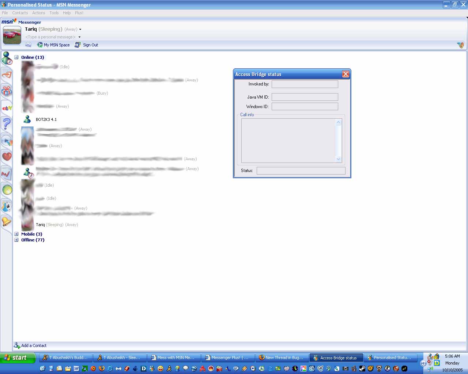Launch Steam from quick launch bar
Image resolution: width=468 pixels, height=374 pixels.
pyautogui.click(x=362, y=369)
